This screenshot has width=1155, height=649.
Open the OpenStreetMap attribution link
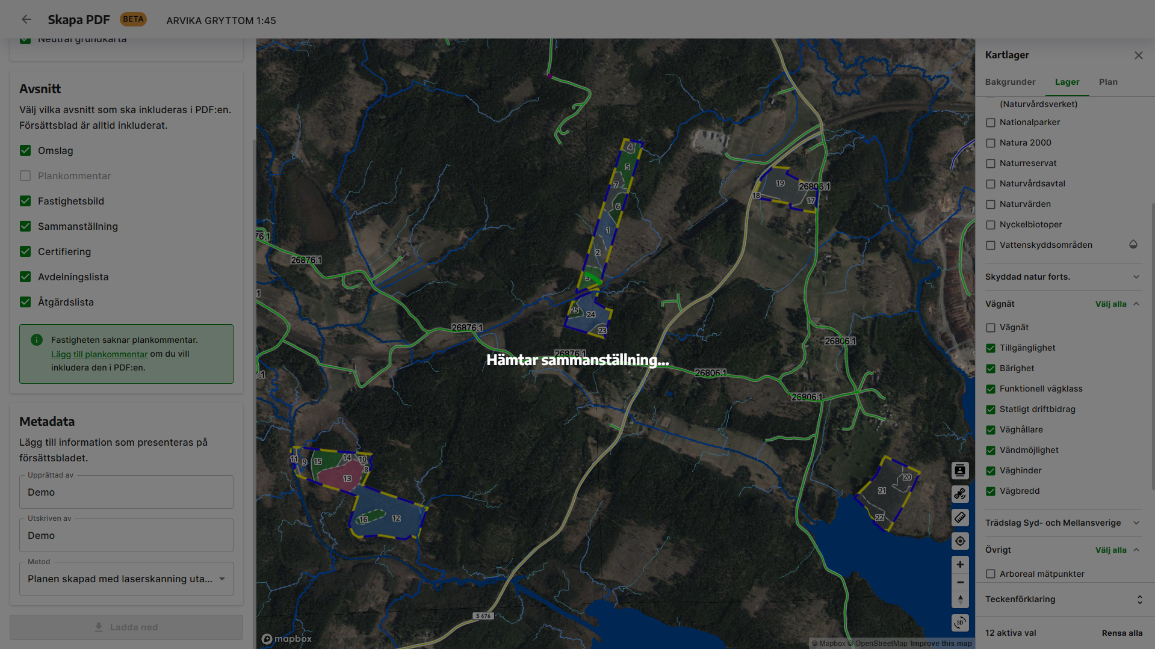pos(878,644)
